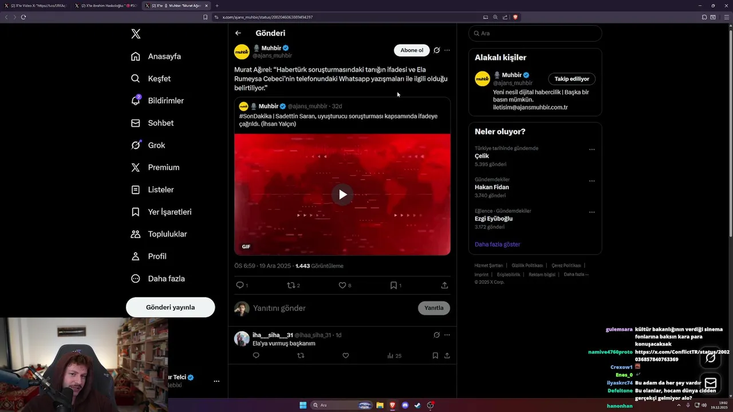Click the Muhbir avatar on the post
Viewport: 733px width, 412px height.
pos(242,51)
